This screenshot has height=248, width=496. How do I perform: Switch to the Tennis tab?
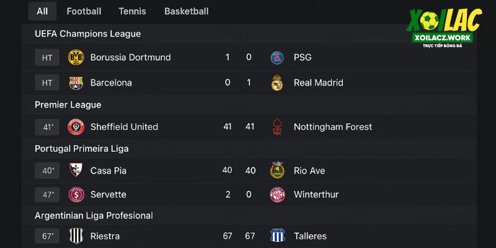(132, 11)
